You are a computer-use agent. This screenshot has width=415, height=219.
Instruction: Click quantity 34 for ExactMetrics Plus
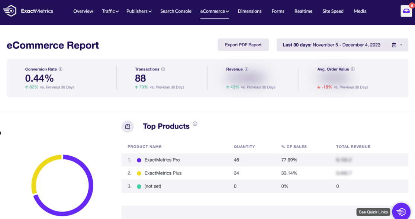coord(237,173)
